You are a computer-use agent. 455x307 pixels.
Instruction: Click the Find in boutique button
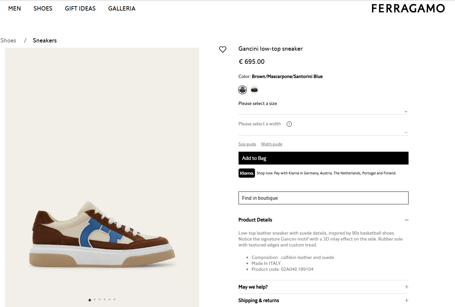[x=323, y=198]
